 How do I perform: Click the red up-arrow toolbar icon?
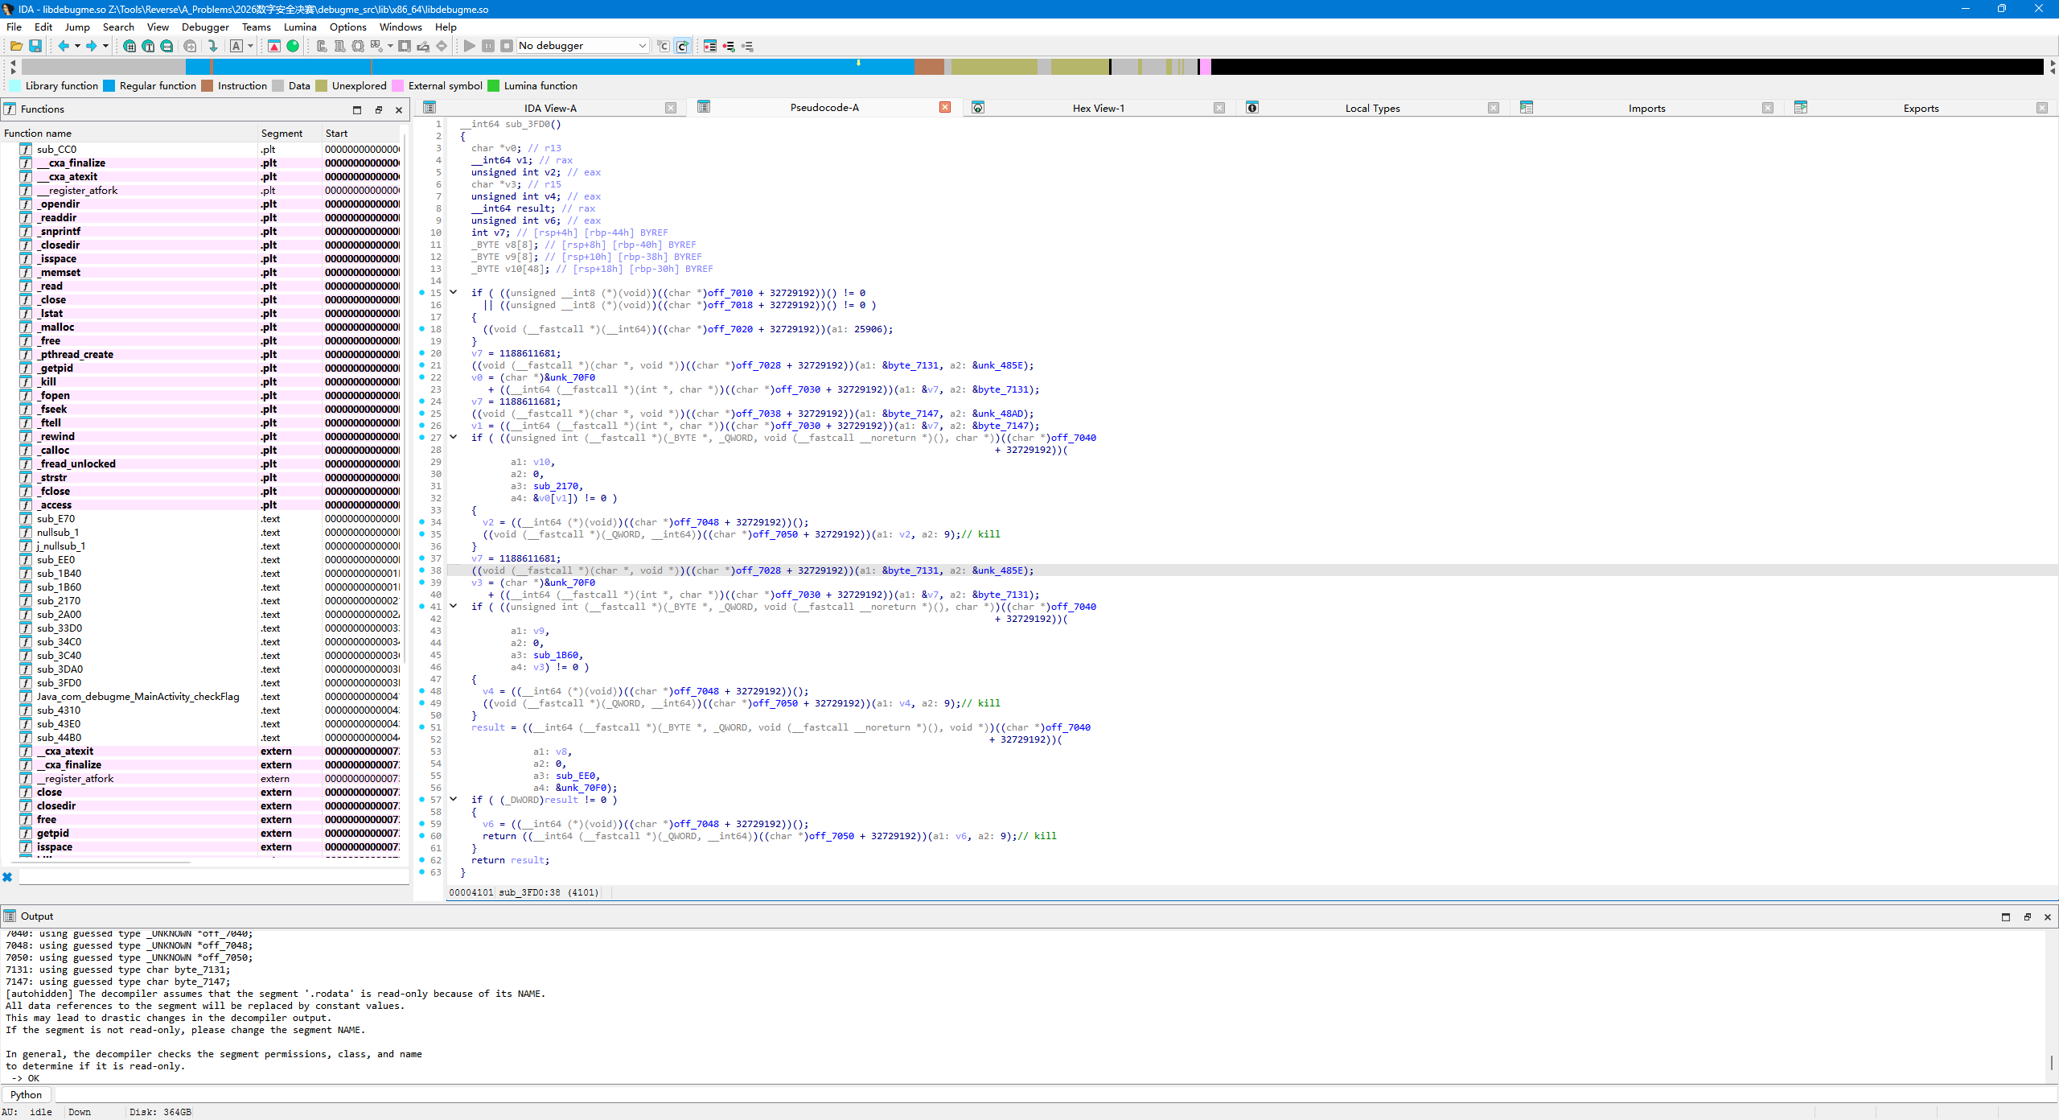pyautogui.click(x=274, y=46)
